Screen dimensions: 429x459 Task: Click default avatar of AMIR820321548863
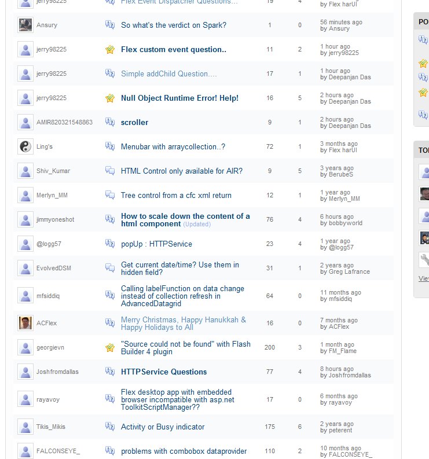pos(25,122)
